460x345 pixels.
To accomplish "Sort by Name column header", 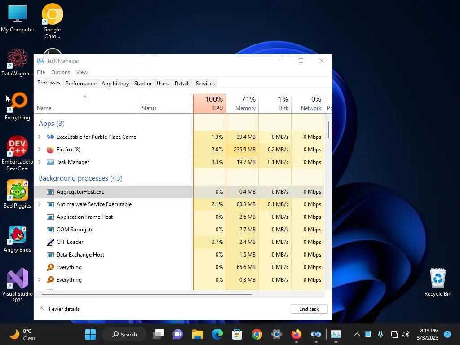I will pos(87,104).
